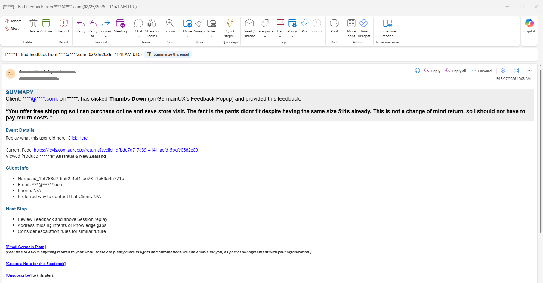Delete this email with the trash icon

(33, 26)
